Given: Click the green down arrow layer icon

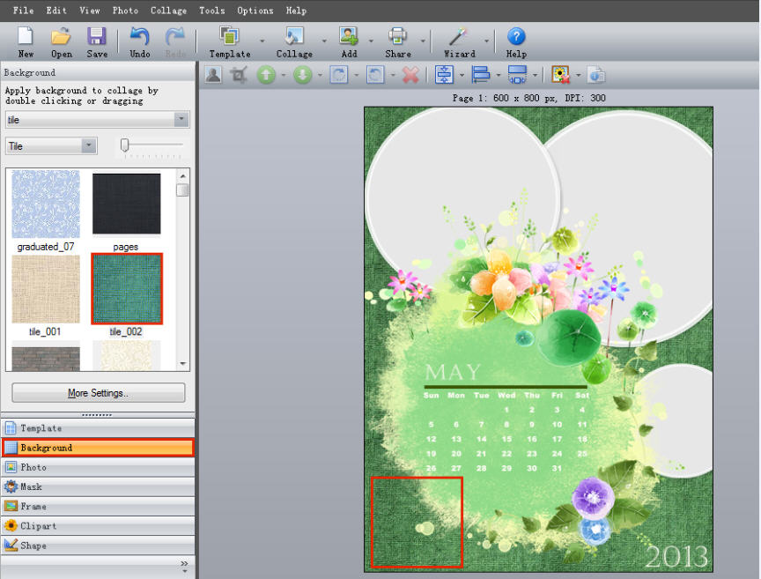Looking at the screenshot, I should click(x=303, y=75).
